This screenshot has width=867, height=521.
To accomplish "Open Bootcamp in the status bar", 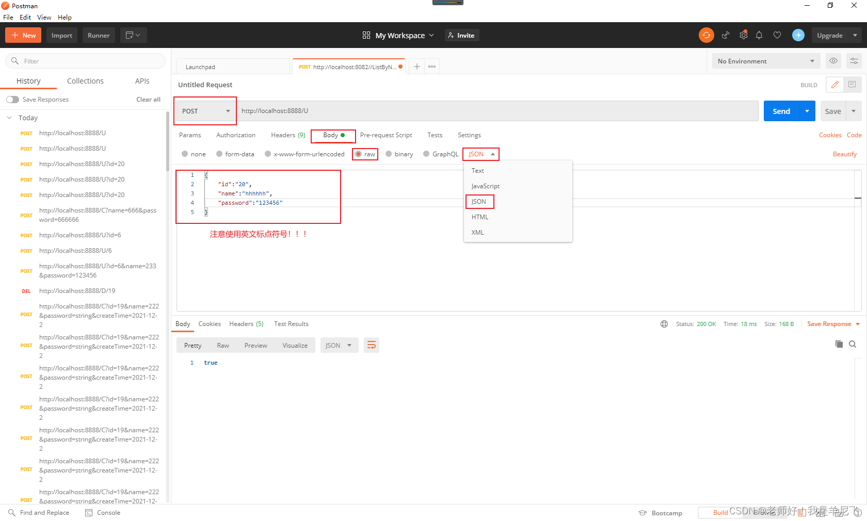I will coord(661,513).
